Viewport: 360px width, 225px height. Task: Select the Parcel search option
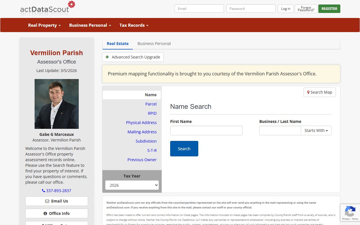coord(151,104)
